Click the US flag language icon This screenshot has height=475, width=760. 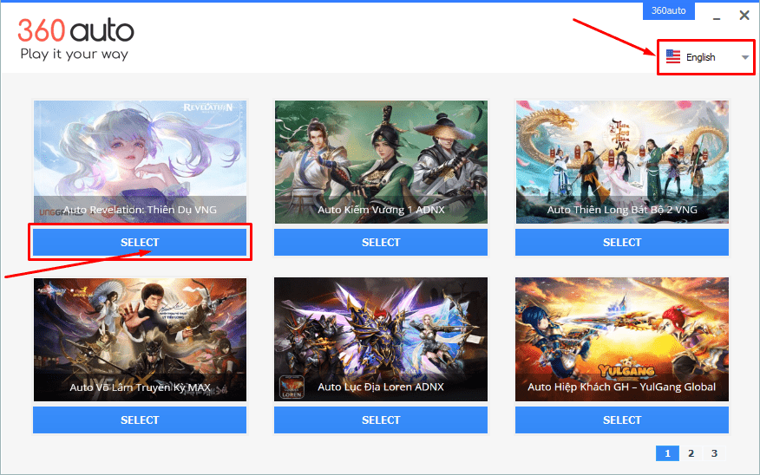pyautogui.click(x=672, y=56)
